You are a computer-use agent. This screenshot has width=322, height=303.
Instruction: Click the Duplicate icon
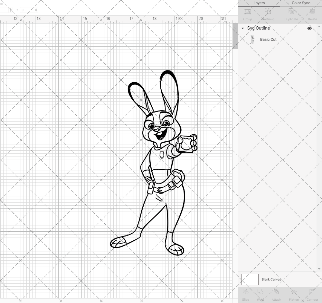291,12
